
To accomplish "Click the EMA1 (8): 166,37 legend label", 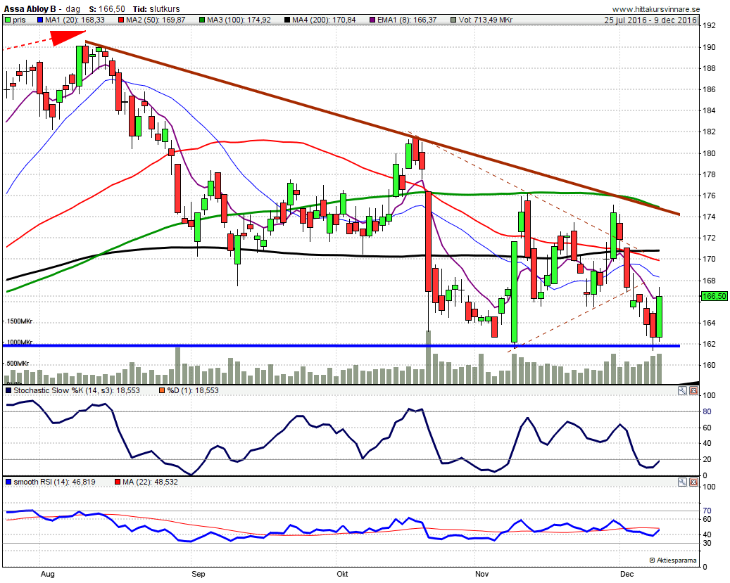I will [x=408, y=20].
